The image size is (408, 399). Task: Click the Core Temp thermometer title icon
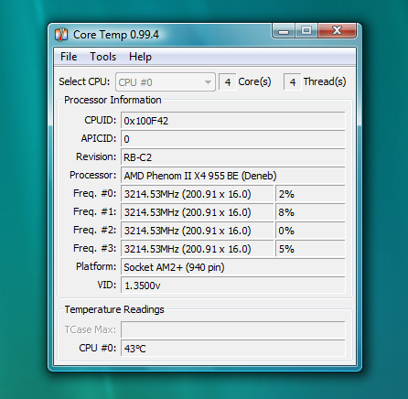point(61,35)
